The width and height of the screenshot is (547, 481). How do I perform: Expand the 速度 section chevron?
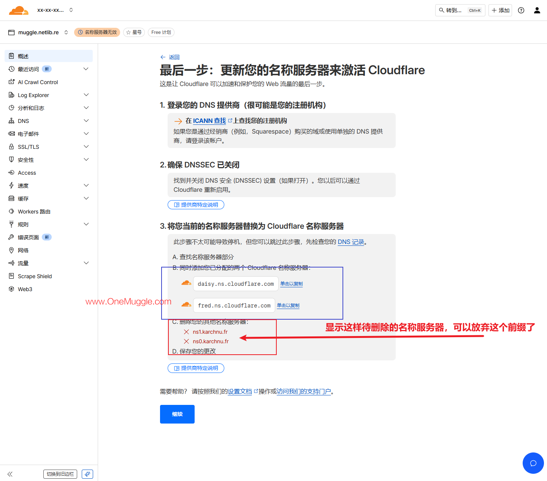coord(86,185)
